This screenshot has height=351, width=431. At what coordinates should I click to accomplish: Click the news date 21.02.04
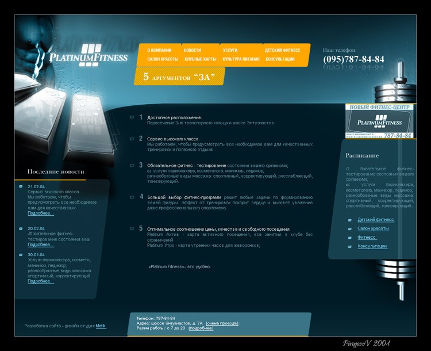(36, 186)
